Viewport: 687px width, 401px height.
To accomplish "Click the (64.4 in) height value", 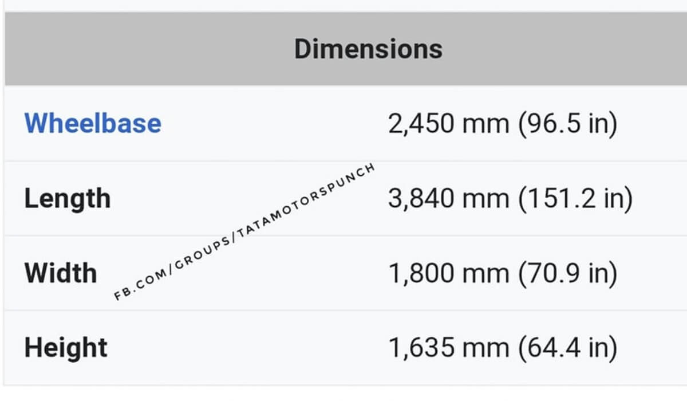I will (567, 348).
